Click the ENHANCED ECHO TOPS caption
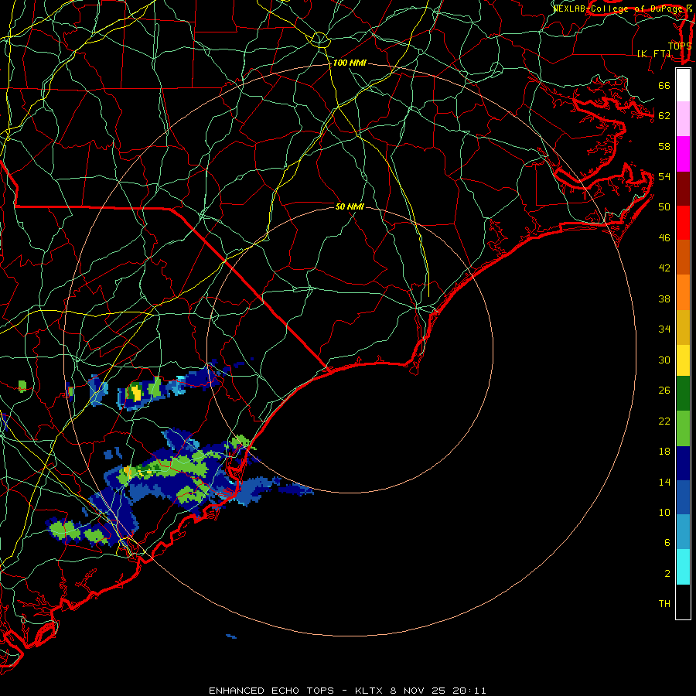 tap(271, 691)
